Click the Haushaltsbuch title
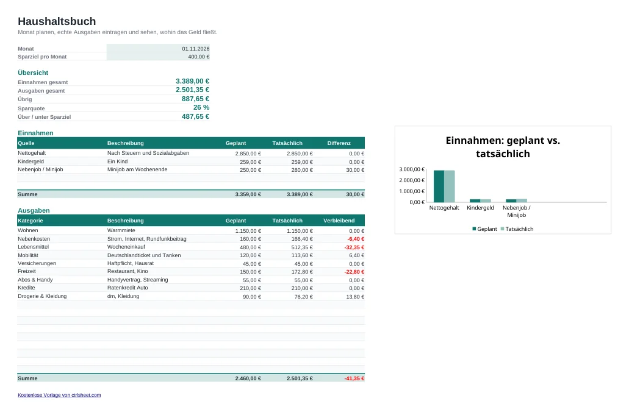This screenshot has width=629, height=415. click(57, 21)
